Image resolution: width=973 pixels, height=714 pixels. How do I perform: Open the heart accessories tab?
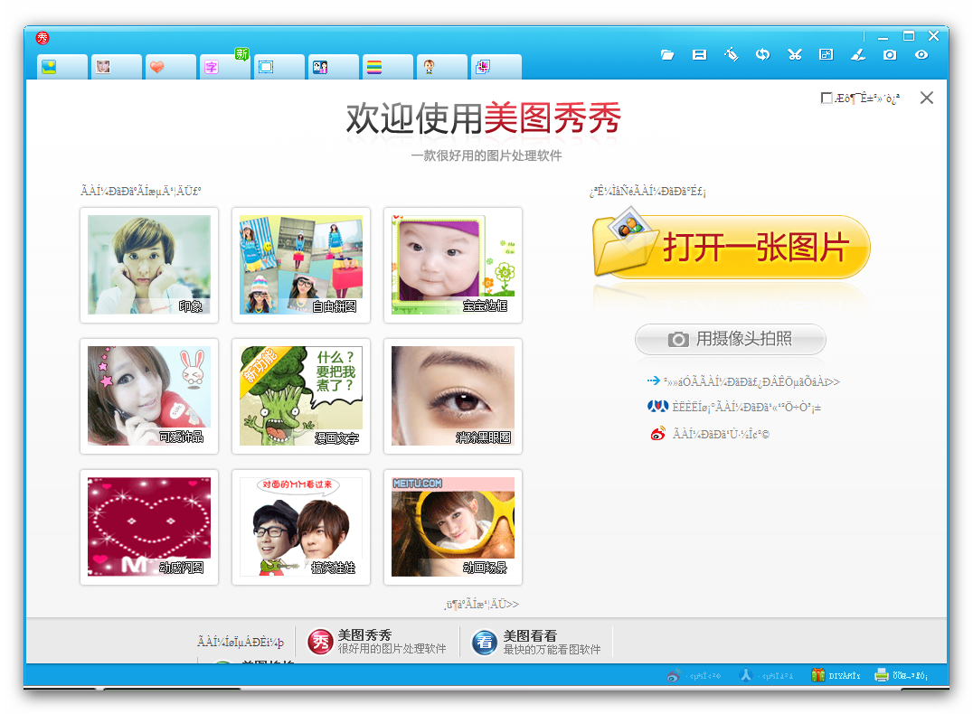[170, 67]
